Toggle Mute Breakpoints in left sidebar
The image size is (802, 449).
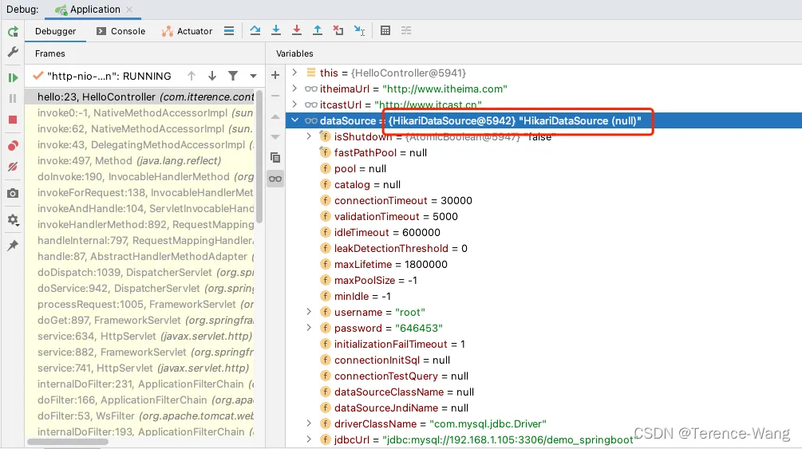click(13, 167)
